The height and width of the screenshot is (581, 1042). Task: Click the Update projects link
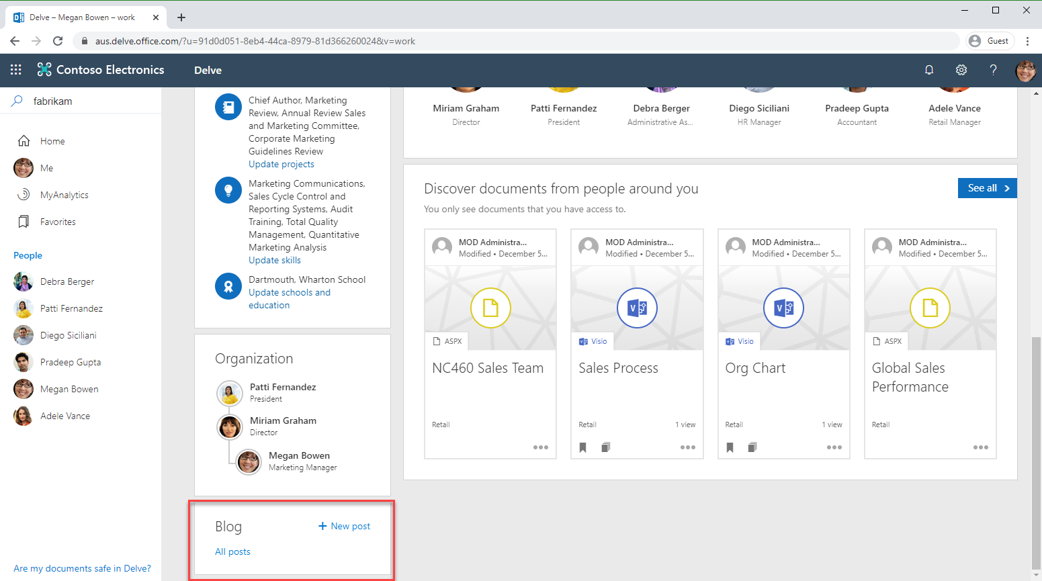click(281, 164)
